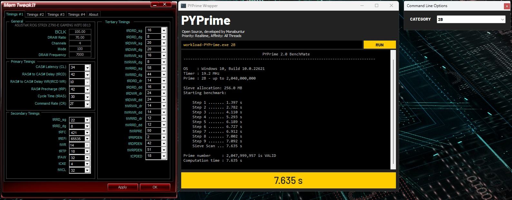Viewport: 512px width, 200px height.
Task: Expand the Cycle Time (tRAS) dropdown
Action: (x=87, y=97)
